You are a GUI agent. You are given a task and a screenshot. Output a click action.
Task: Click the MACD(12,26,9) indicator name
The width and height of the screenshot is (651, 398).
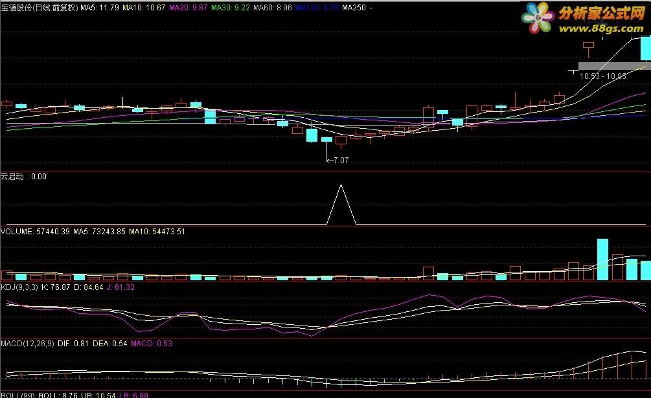27,344
